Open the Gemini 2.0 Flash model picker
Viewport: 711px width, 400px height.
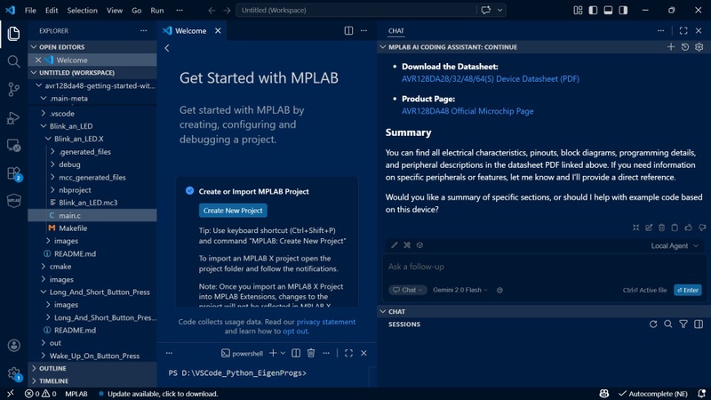coord(459,290)
